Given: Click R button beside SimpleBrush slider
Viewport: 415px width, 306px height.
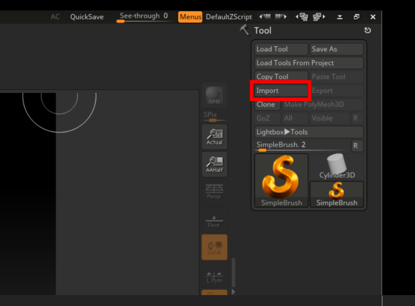Looking at the screenshot, I should point(358,145).
